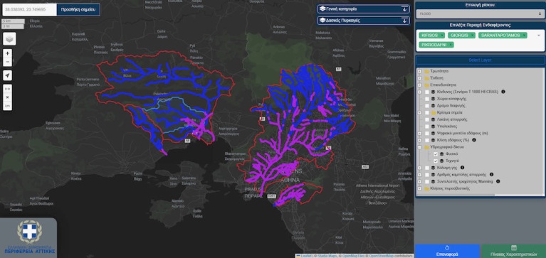Click the info icon next to Κάλυψη γης
546x258 pixels.
pyautogui.click(x=463, y=168)
